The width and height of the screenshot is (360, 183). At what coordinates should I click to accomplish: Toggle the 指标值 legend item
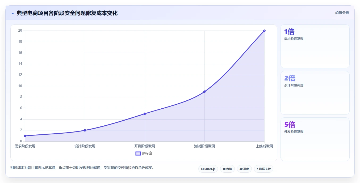[x=144, y=153]
